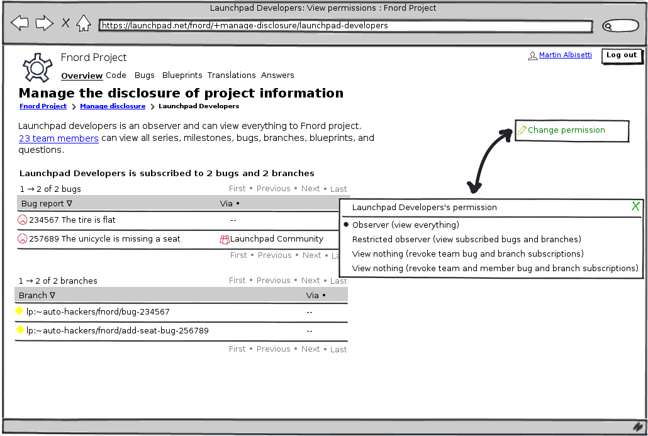
Task: Click the browser window resize grip icon
Action: coord(638,427)
